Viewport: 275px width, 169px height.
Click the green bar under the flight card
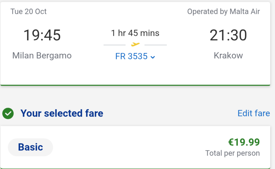pos(135,85)
